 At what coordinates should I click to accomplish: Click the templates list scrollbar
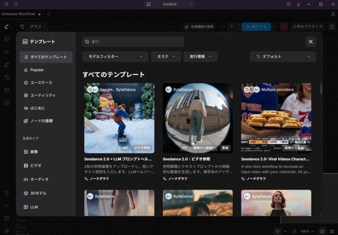(321, 89)
